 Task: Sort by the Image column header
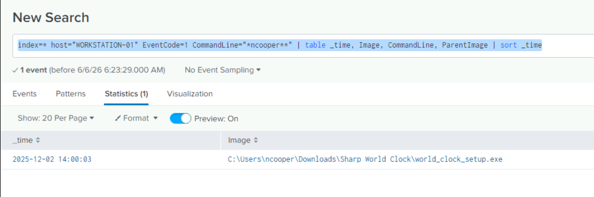point(243,140)
